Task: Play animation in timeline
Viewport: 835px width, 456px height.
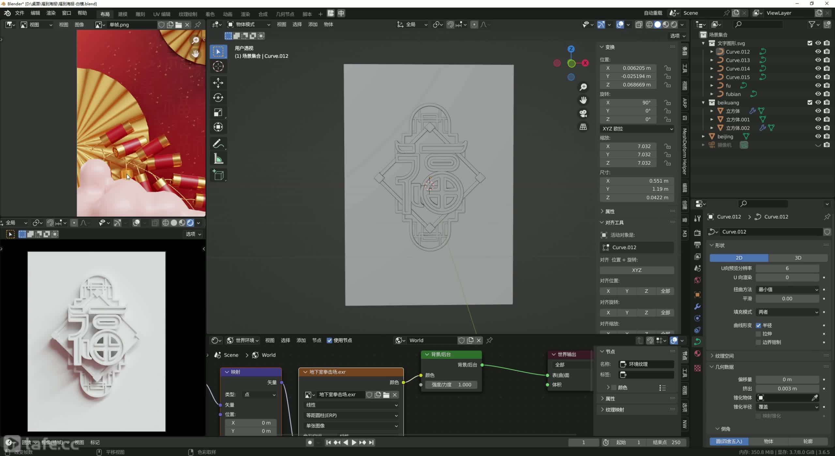Action: tap(354, 442)
